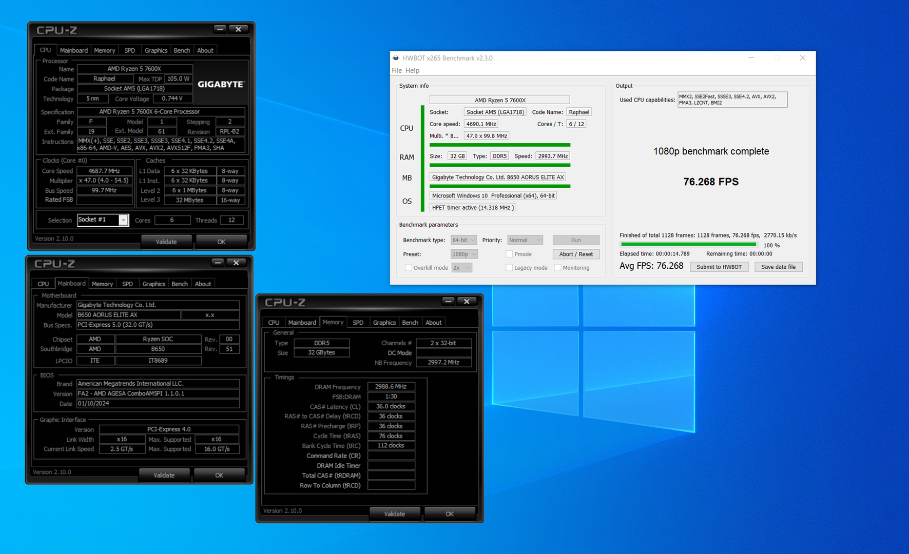Minimize the top CPU-Z CPU window
This screenshot has height=554, width=909.
coord(220,29)
